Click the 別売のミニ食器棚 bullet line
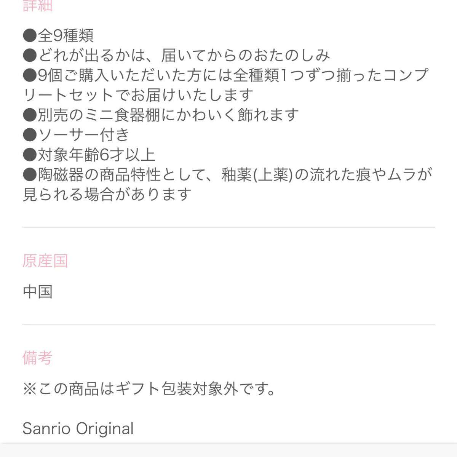457x457 pixels. coord(160,115)
